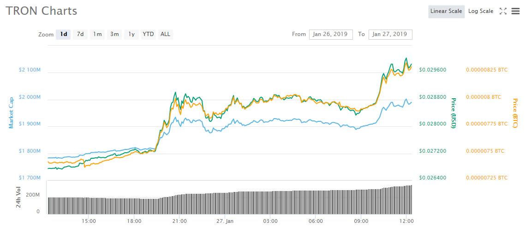The height and width of the screenshot is (233, 525).
Task: Select the 1d zoom range
Action: tap(63, 35)
